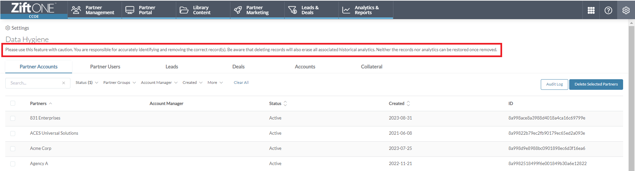Click Active status of Acme Corp row
Viewport: 635px width, 171px height.
tap(275, 149)
